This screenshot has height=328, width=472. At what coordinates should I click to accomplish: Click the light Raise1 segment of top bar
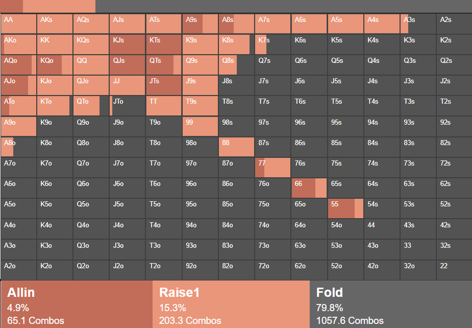(59, 6)
